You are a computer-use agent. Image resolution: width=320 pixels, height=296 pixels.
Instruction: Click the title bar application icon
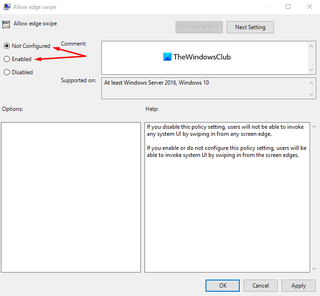[7, 7]
